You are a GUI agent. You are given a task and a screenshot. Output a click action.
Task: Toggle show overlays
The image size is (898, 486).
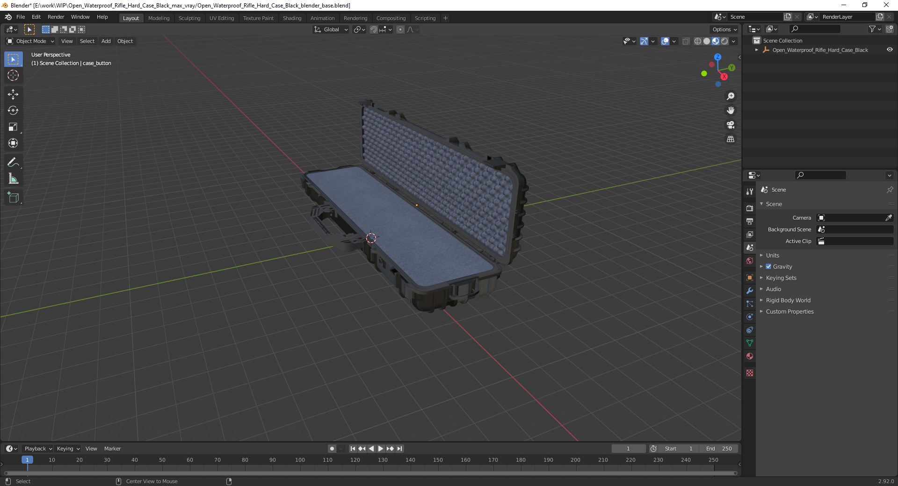pos(665,41)
